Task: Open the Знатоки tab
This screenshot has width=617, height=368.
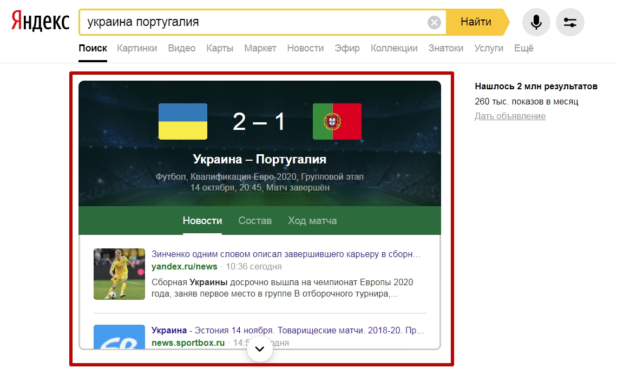Action: click(x=446, y=48)
